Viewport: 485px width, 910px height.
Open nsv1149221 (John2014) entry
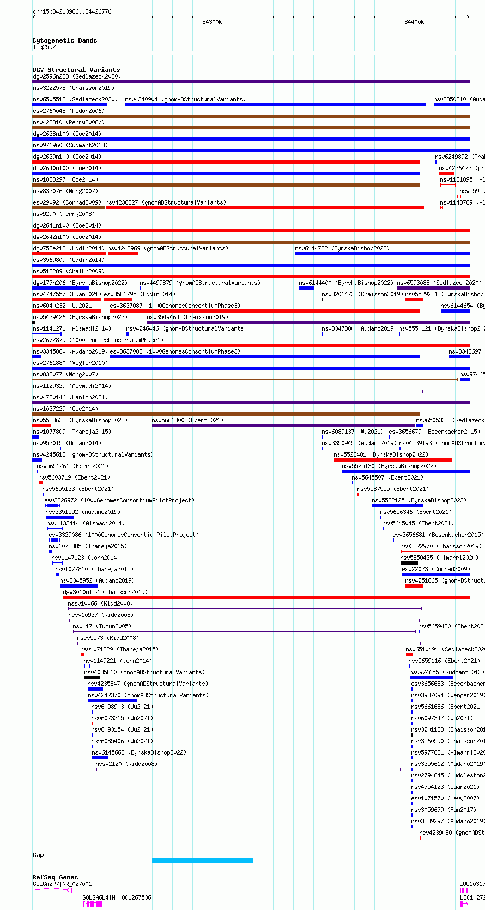(118, 661)
